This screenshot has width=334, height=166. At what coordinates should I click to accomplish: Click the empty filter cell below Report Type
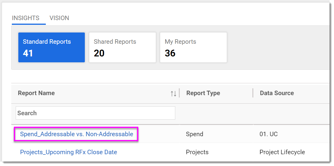coord(216,113)
